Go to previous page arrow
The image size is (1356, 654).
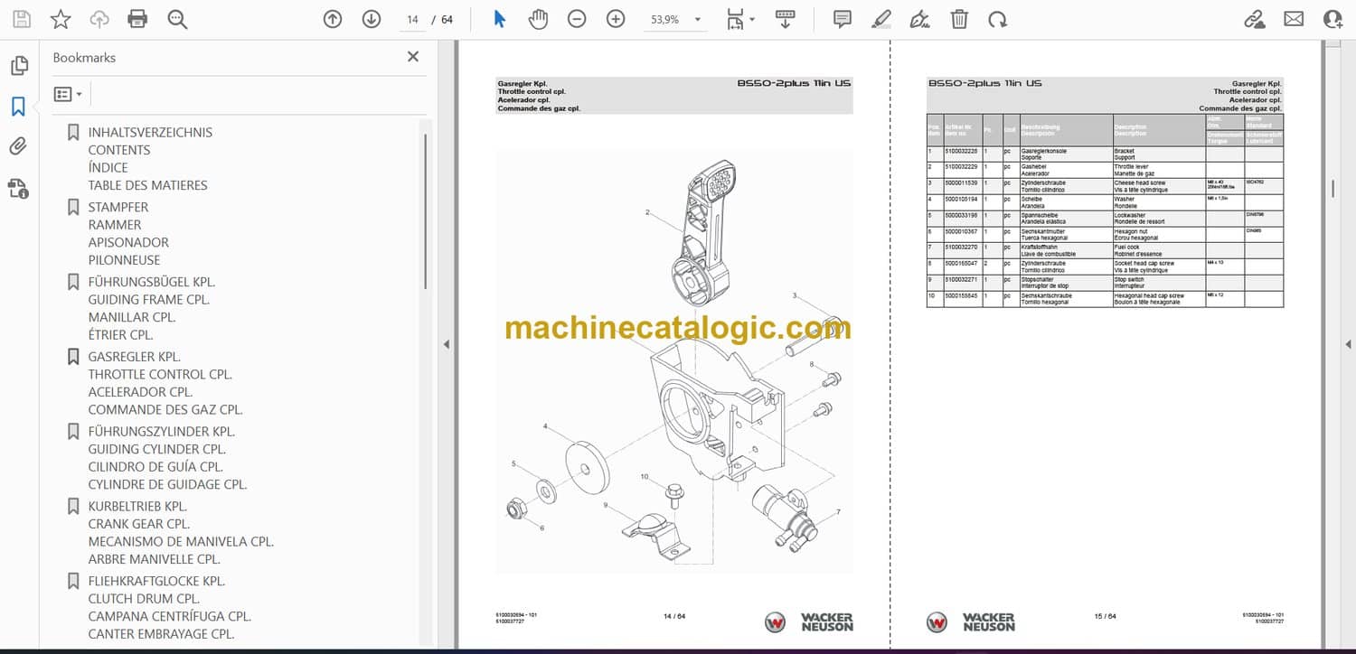[333, 19]
